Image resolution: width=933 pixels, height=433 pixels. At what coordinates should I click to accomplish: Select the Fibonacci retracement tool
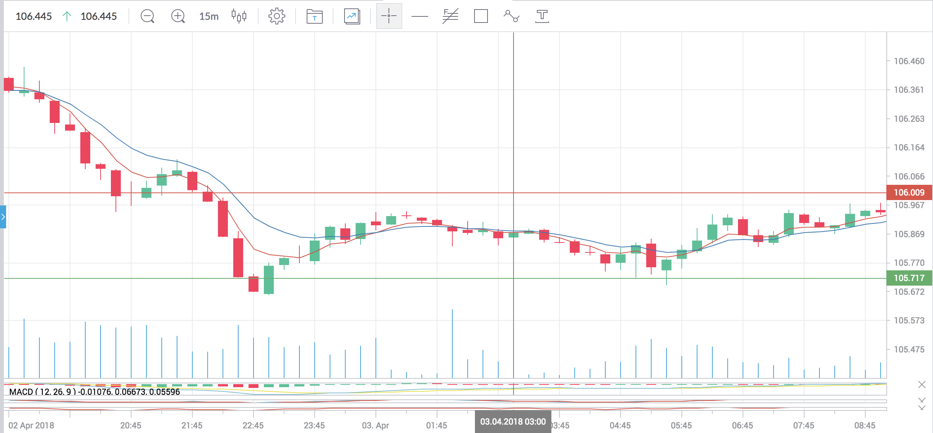(450, 16)
